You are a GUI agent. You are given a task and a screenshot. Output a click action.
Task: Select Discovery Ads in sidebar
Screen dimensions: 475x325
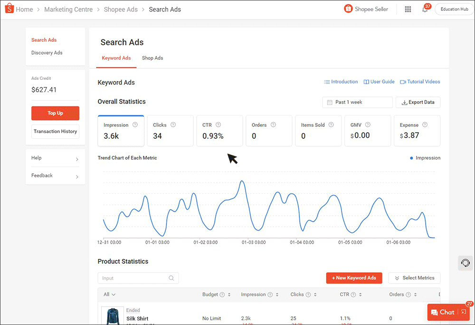point(47,53)
